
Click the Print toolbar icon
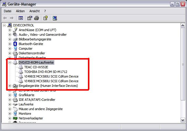pos(37,18)
